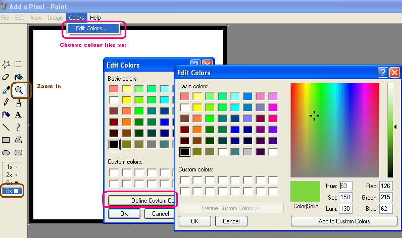Cancel the front Edit Colors dialog
This screenshot has height=238, width=402.
(x=231, y=221)
